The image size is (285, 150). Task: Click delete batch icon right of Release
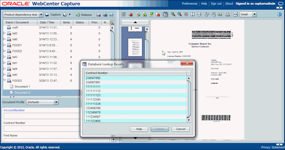[x=99, y=15]
